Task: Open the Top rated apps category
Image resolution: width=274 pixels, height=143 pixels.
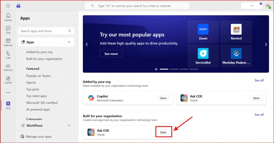Action: click(36, 96)
